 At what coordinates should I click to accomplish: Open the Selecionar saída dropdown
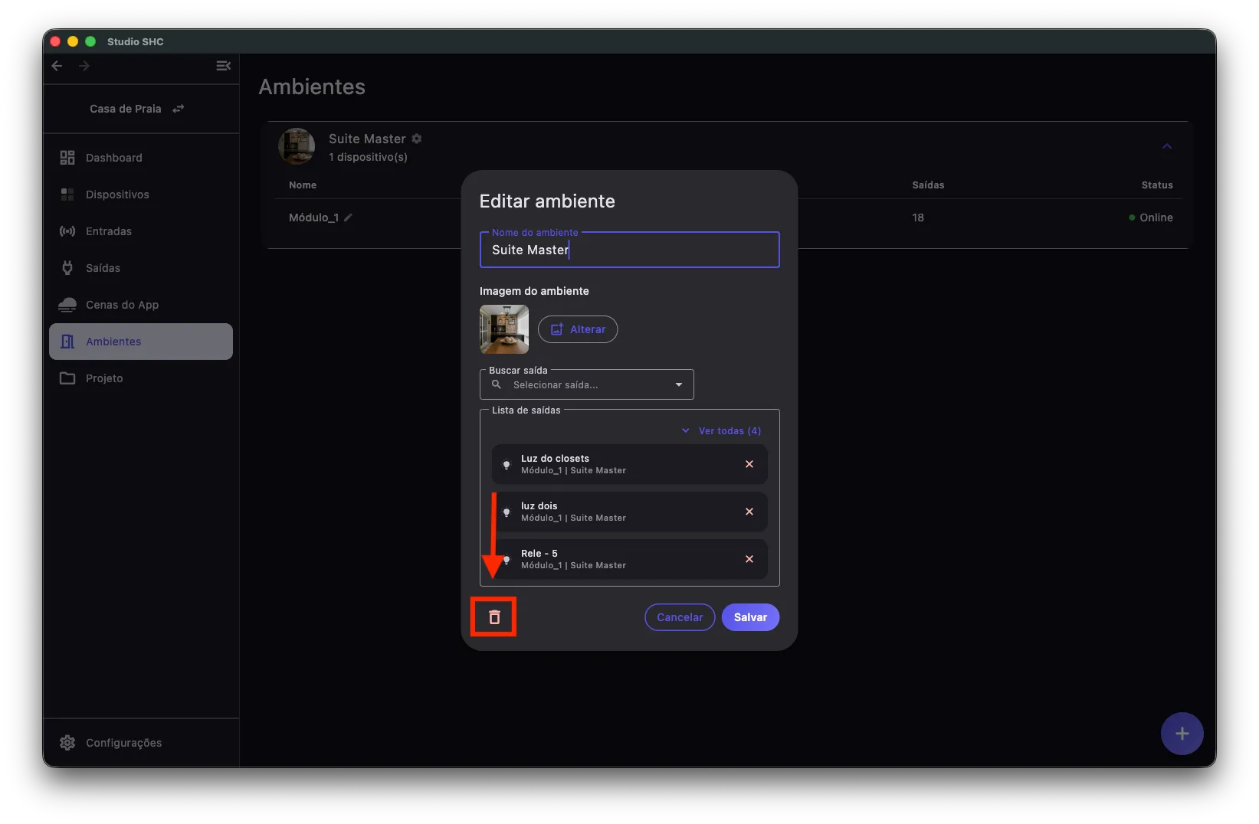[587, 384]
